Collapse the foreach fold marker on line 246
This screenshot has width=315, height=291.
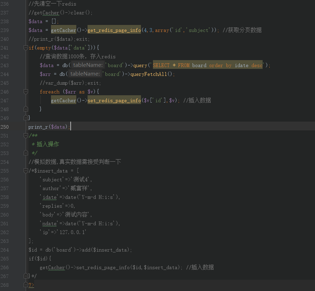coord(26,92)
